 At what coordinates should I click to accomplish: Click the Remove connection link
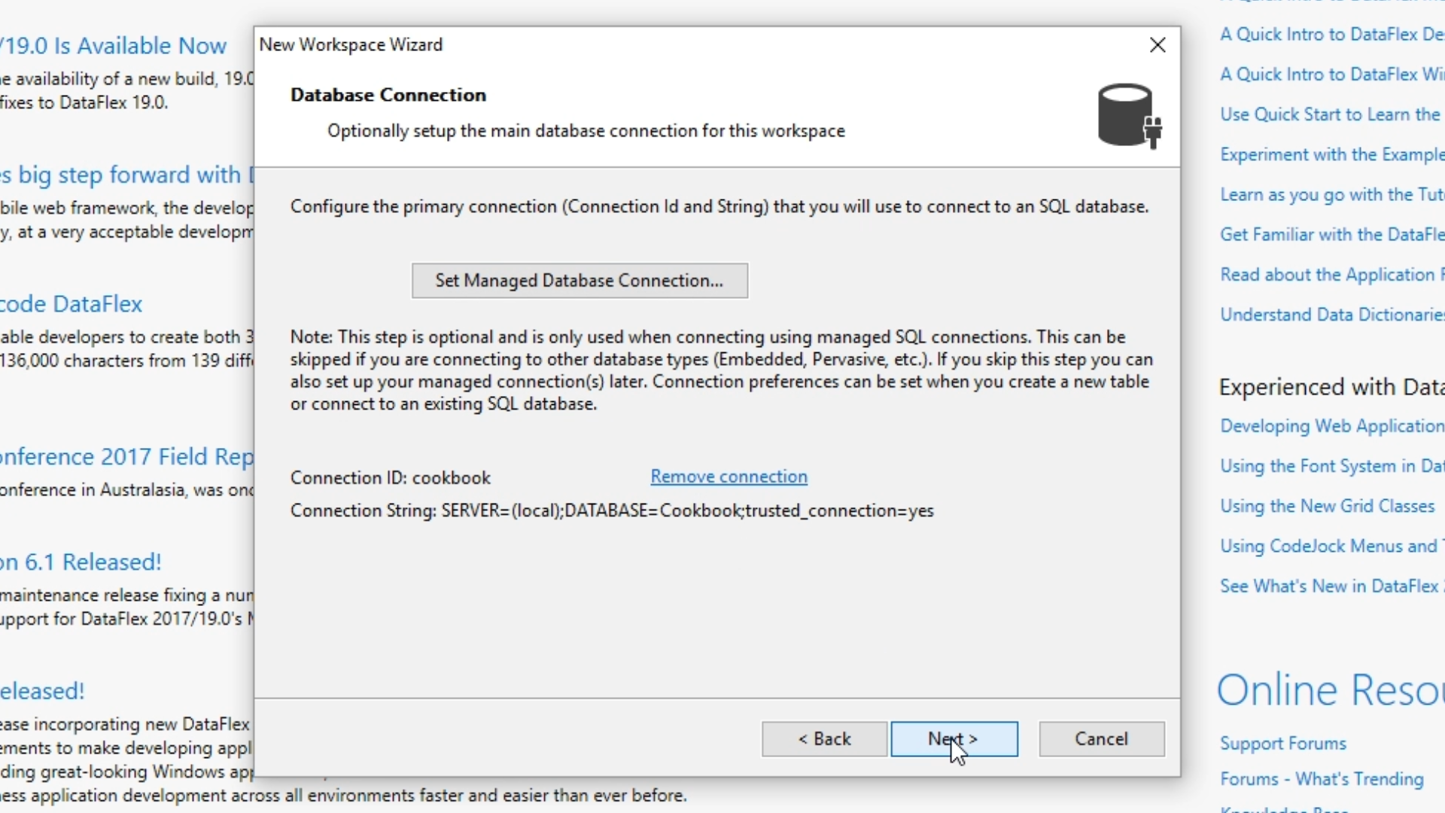pos(729,477)
